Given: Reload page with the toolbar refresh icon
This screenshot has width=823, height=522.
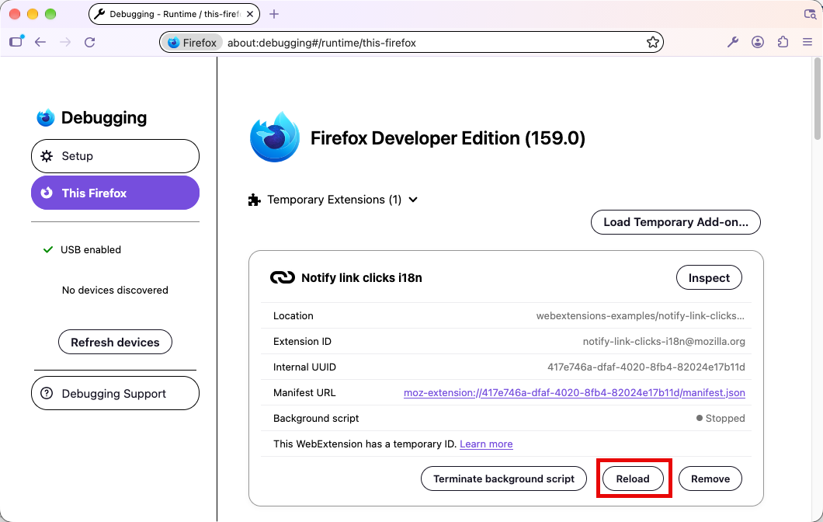Looking at the screenshot, I should [x=90, y=42].
